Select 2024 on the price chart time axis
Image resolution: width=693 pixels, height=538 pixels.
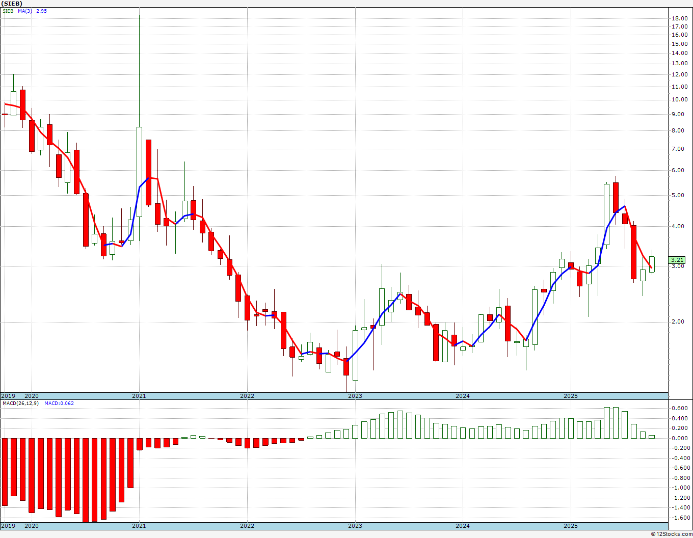pos(463,396)
